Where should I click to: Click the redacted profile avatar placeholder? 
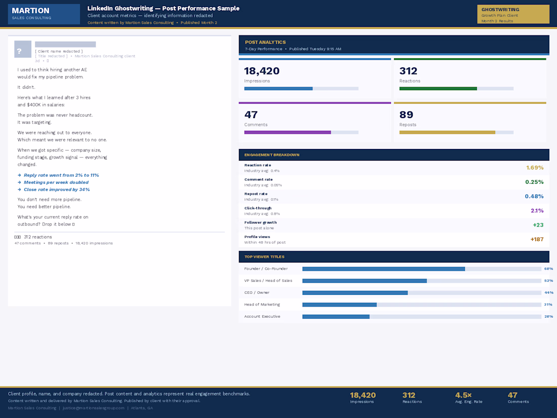tap(23, 49)
